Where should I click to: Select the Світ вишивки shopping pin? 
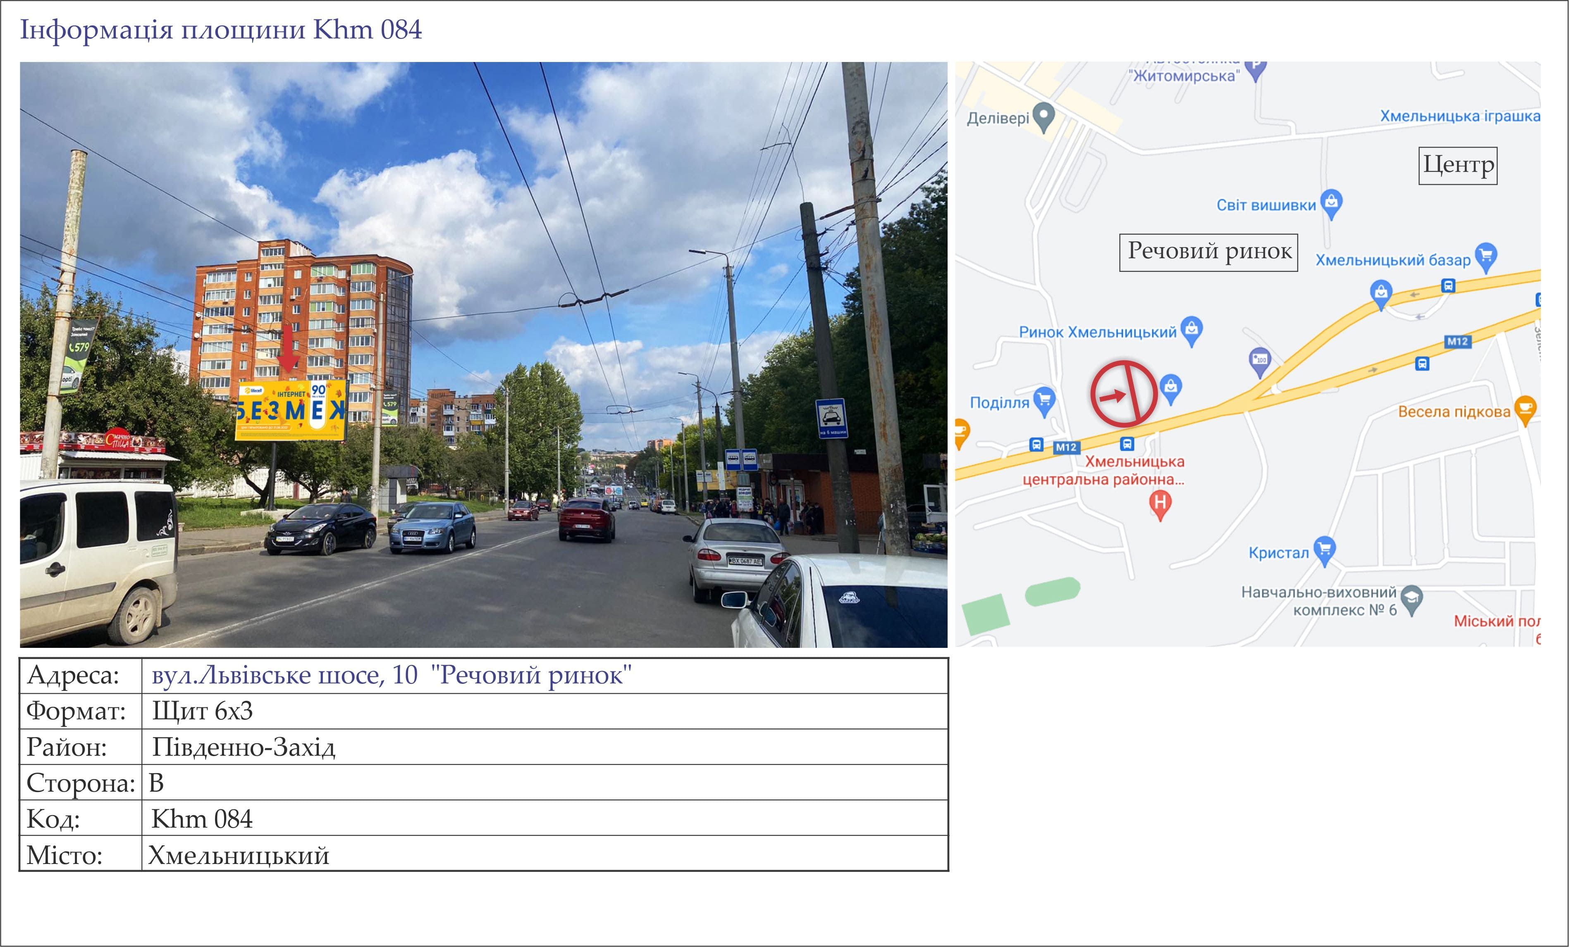pos(1332,204)
